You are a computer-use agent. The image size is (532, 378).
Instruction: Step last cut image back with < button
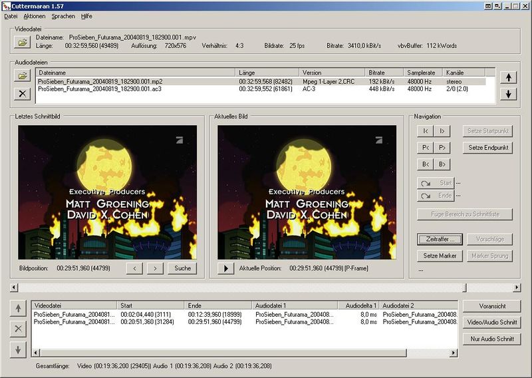pyautogui.click(x=134, y=268)
